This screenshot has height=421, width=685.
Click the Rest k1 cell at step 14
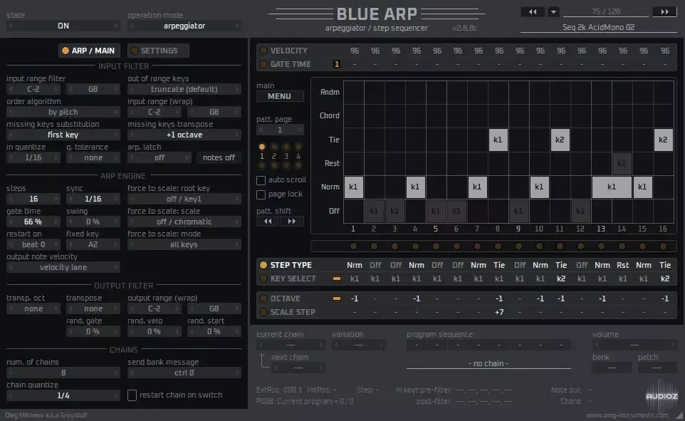click(622, 164)
